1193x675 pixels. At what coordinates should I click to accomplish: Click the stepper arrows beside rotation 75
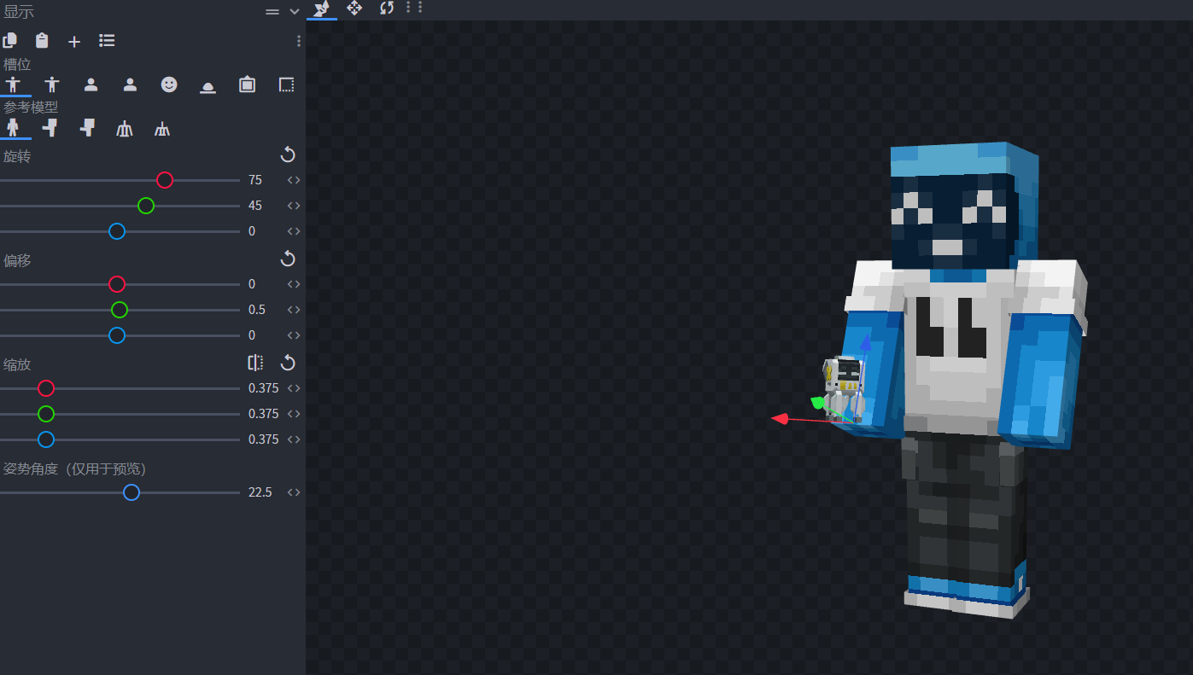[x=294, y=180]
